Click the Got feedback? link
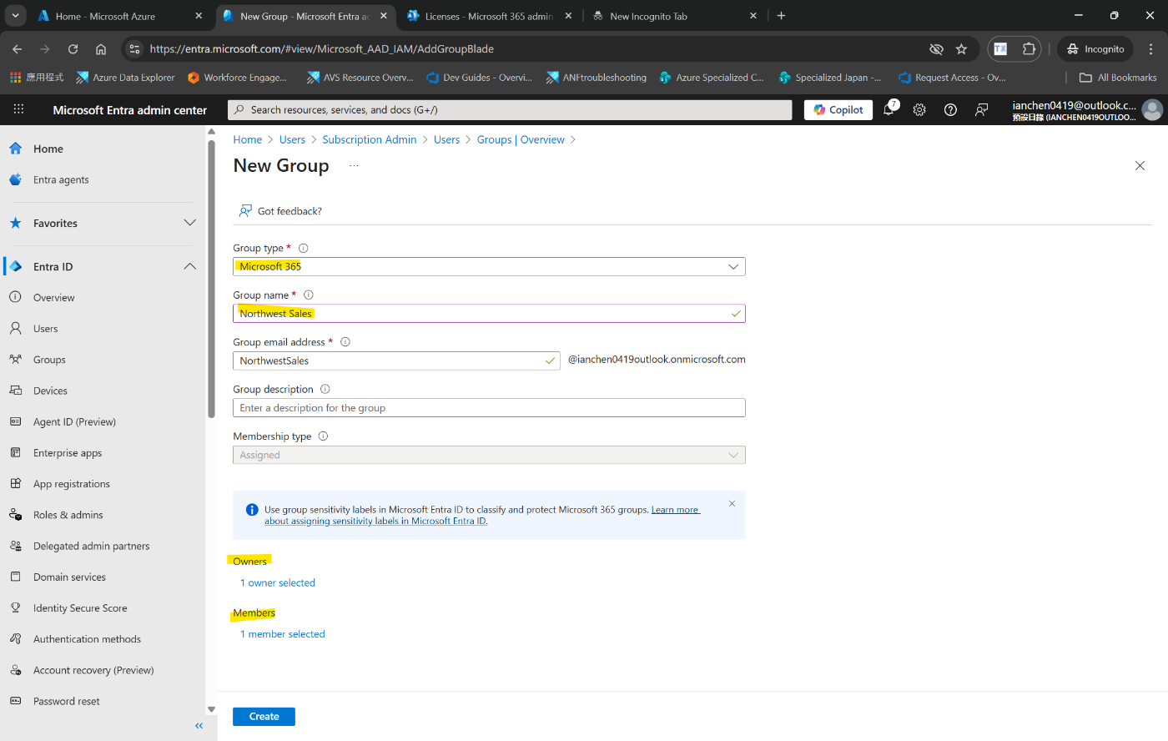This screenshot has height=741, width=1168. click(280, 211)
